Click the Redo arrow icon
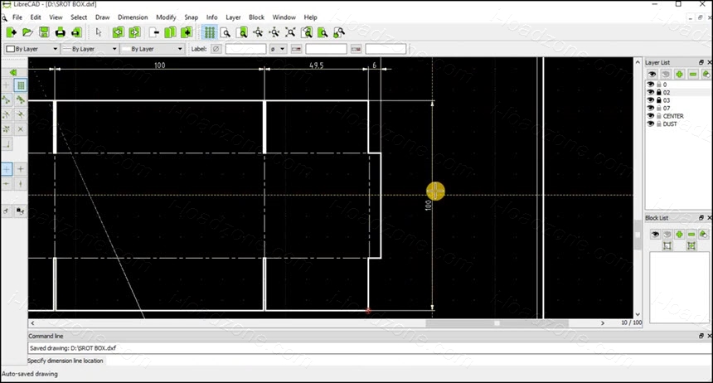713x383 pixels. tap(134, 32)
